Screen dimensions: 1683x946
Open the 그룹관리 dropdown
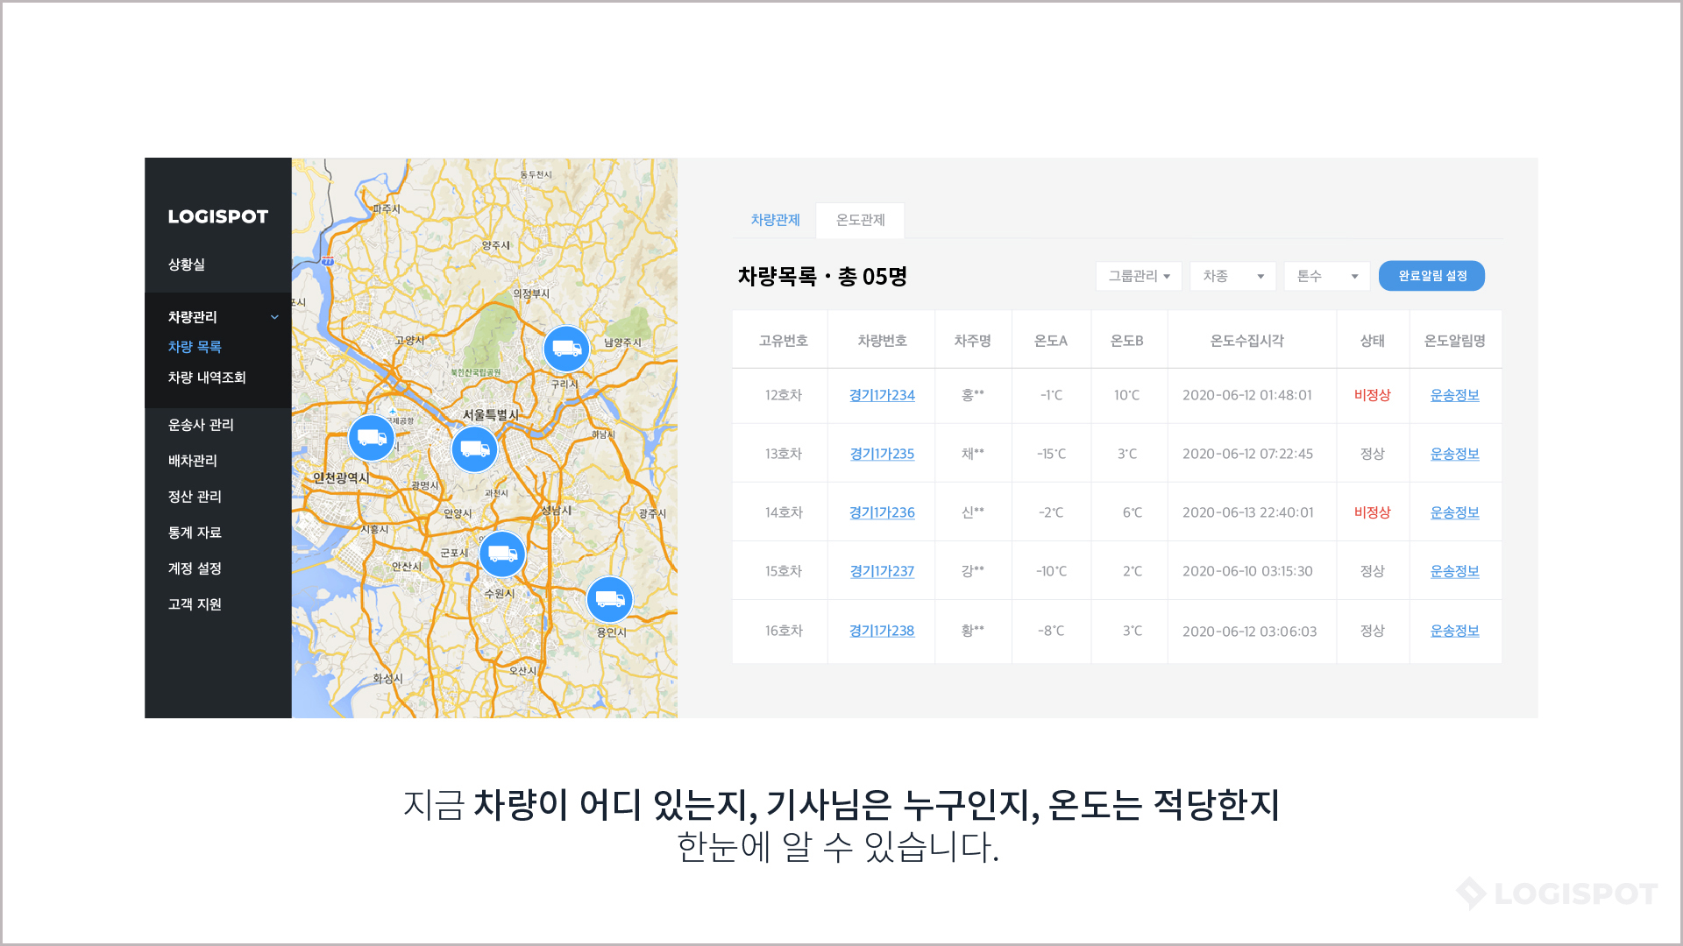click(1139, 276)
